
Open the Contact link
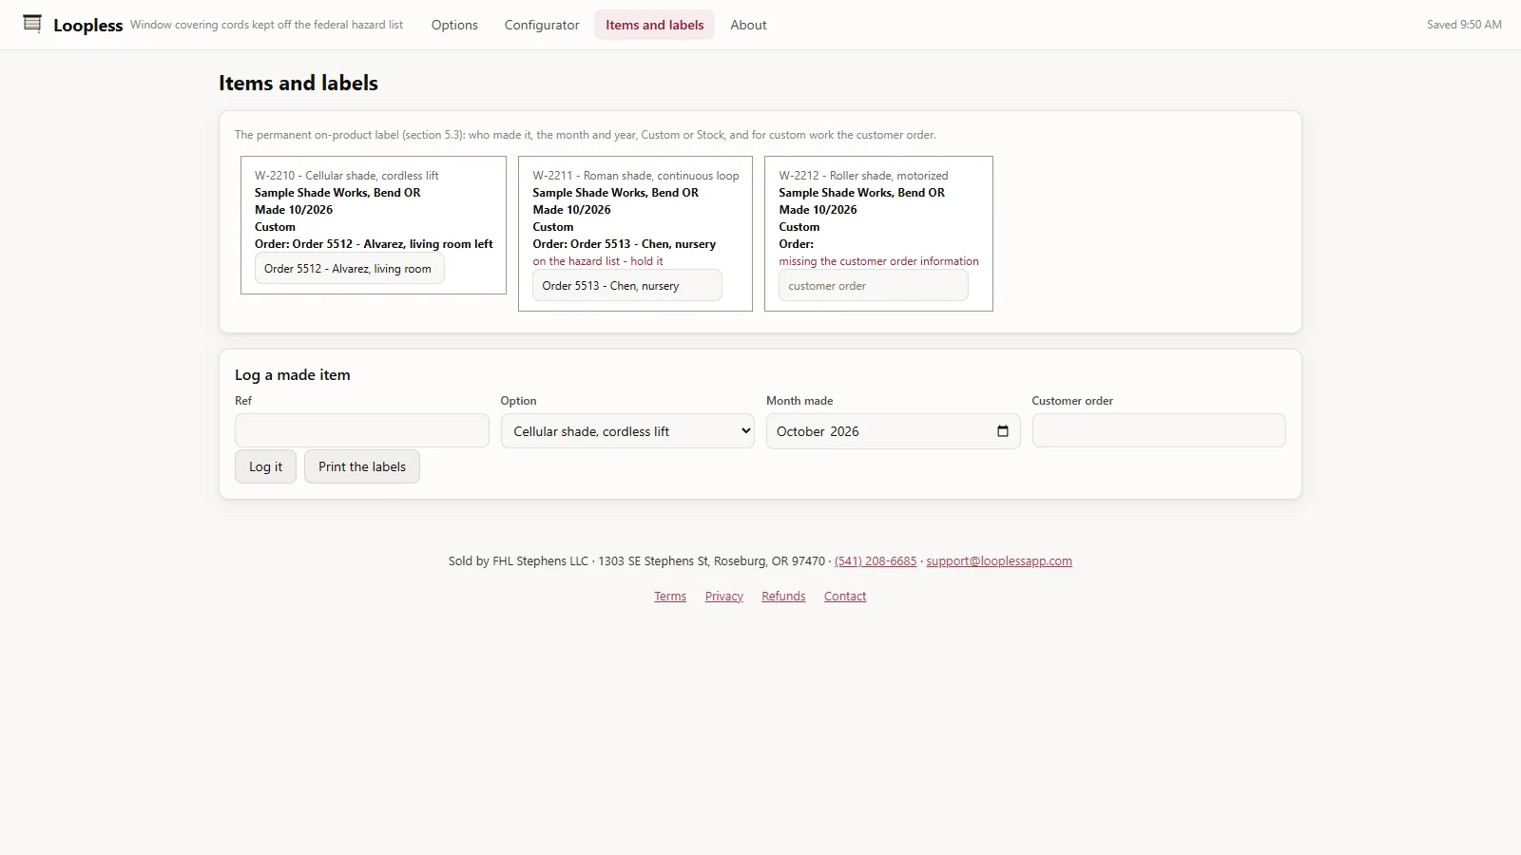point(845,597)
